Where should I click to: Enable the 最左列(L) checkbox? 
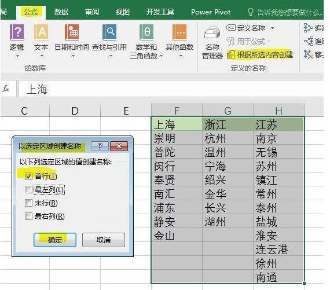coord(28,190)
